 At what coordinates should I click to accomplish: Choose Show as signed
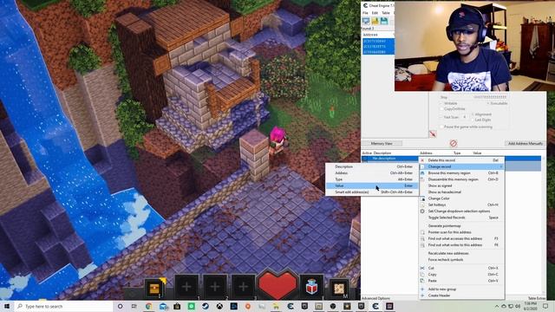(462, 185)
